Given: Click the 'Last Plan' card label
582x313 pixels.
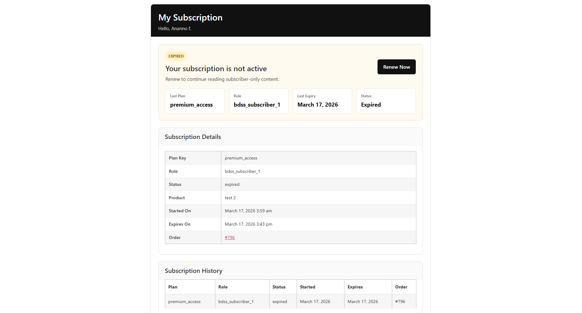Looking at the screenshot, I should (177, 96).
